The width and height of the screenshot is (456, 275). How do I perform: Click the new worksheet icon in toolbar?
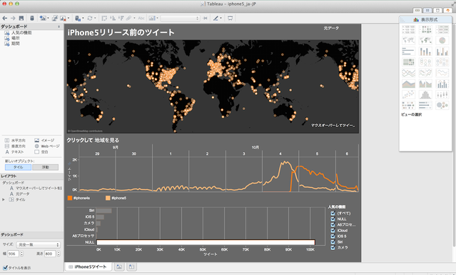point(43,18)
